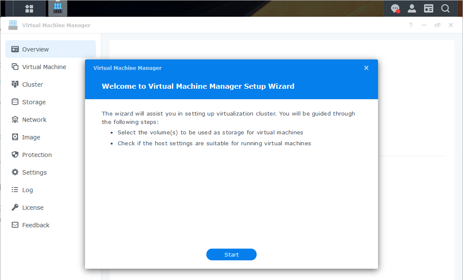Click the Image sidebar icon

(x=15, y=137)
